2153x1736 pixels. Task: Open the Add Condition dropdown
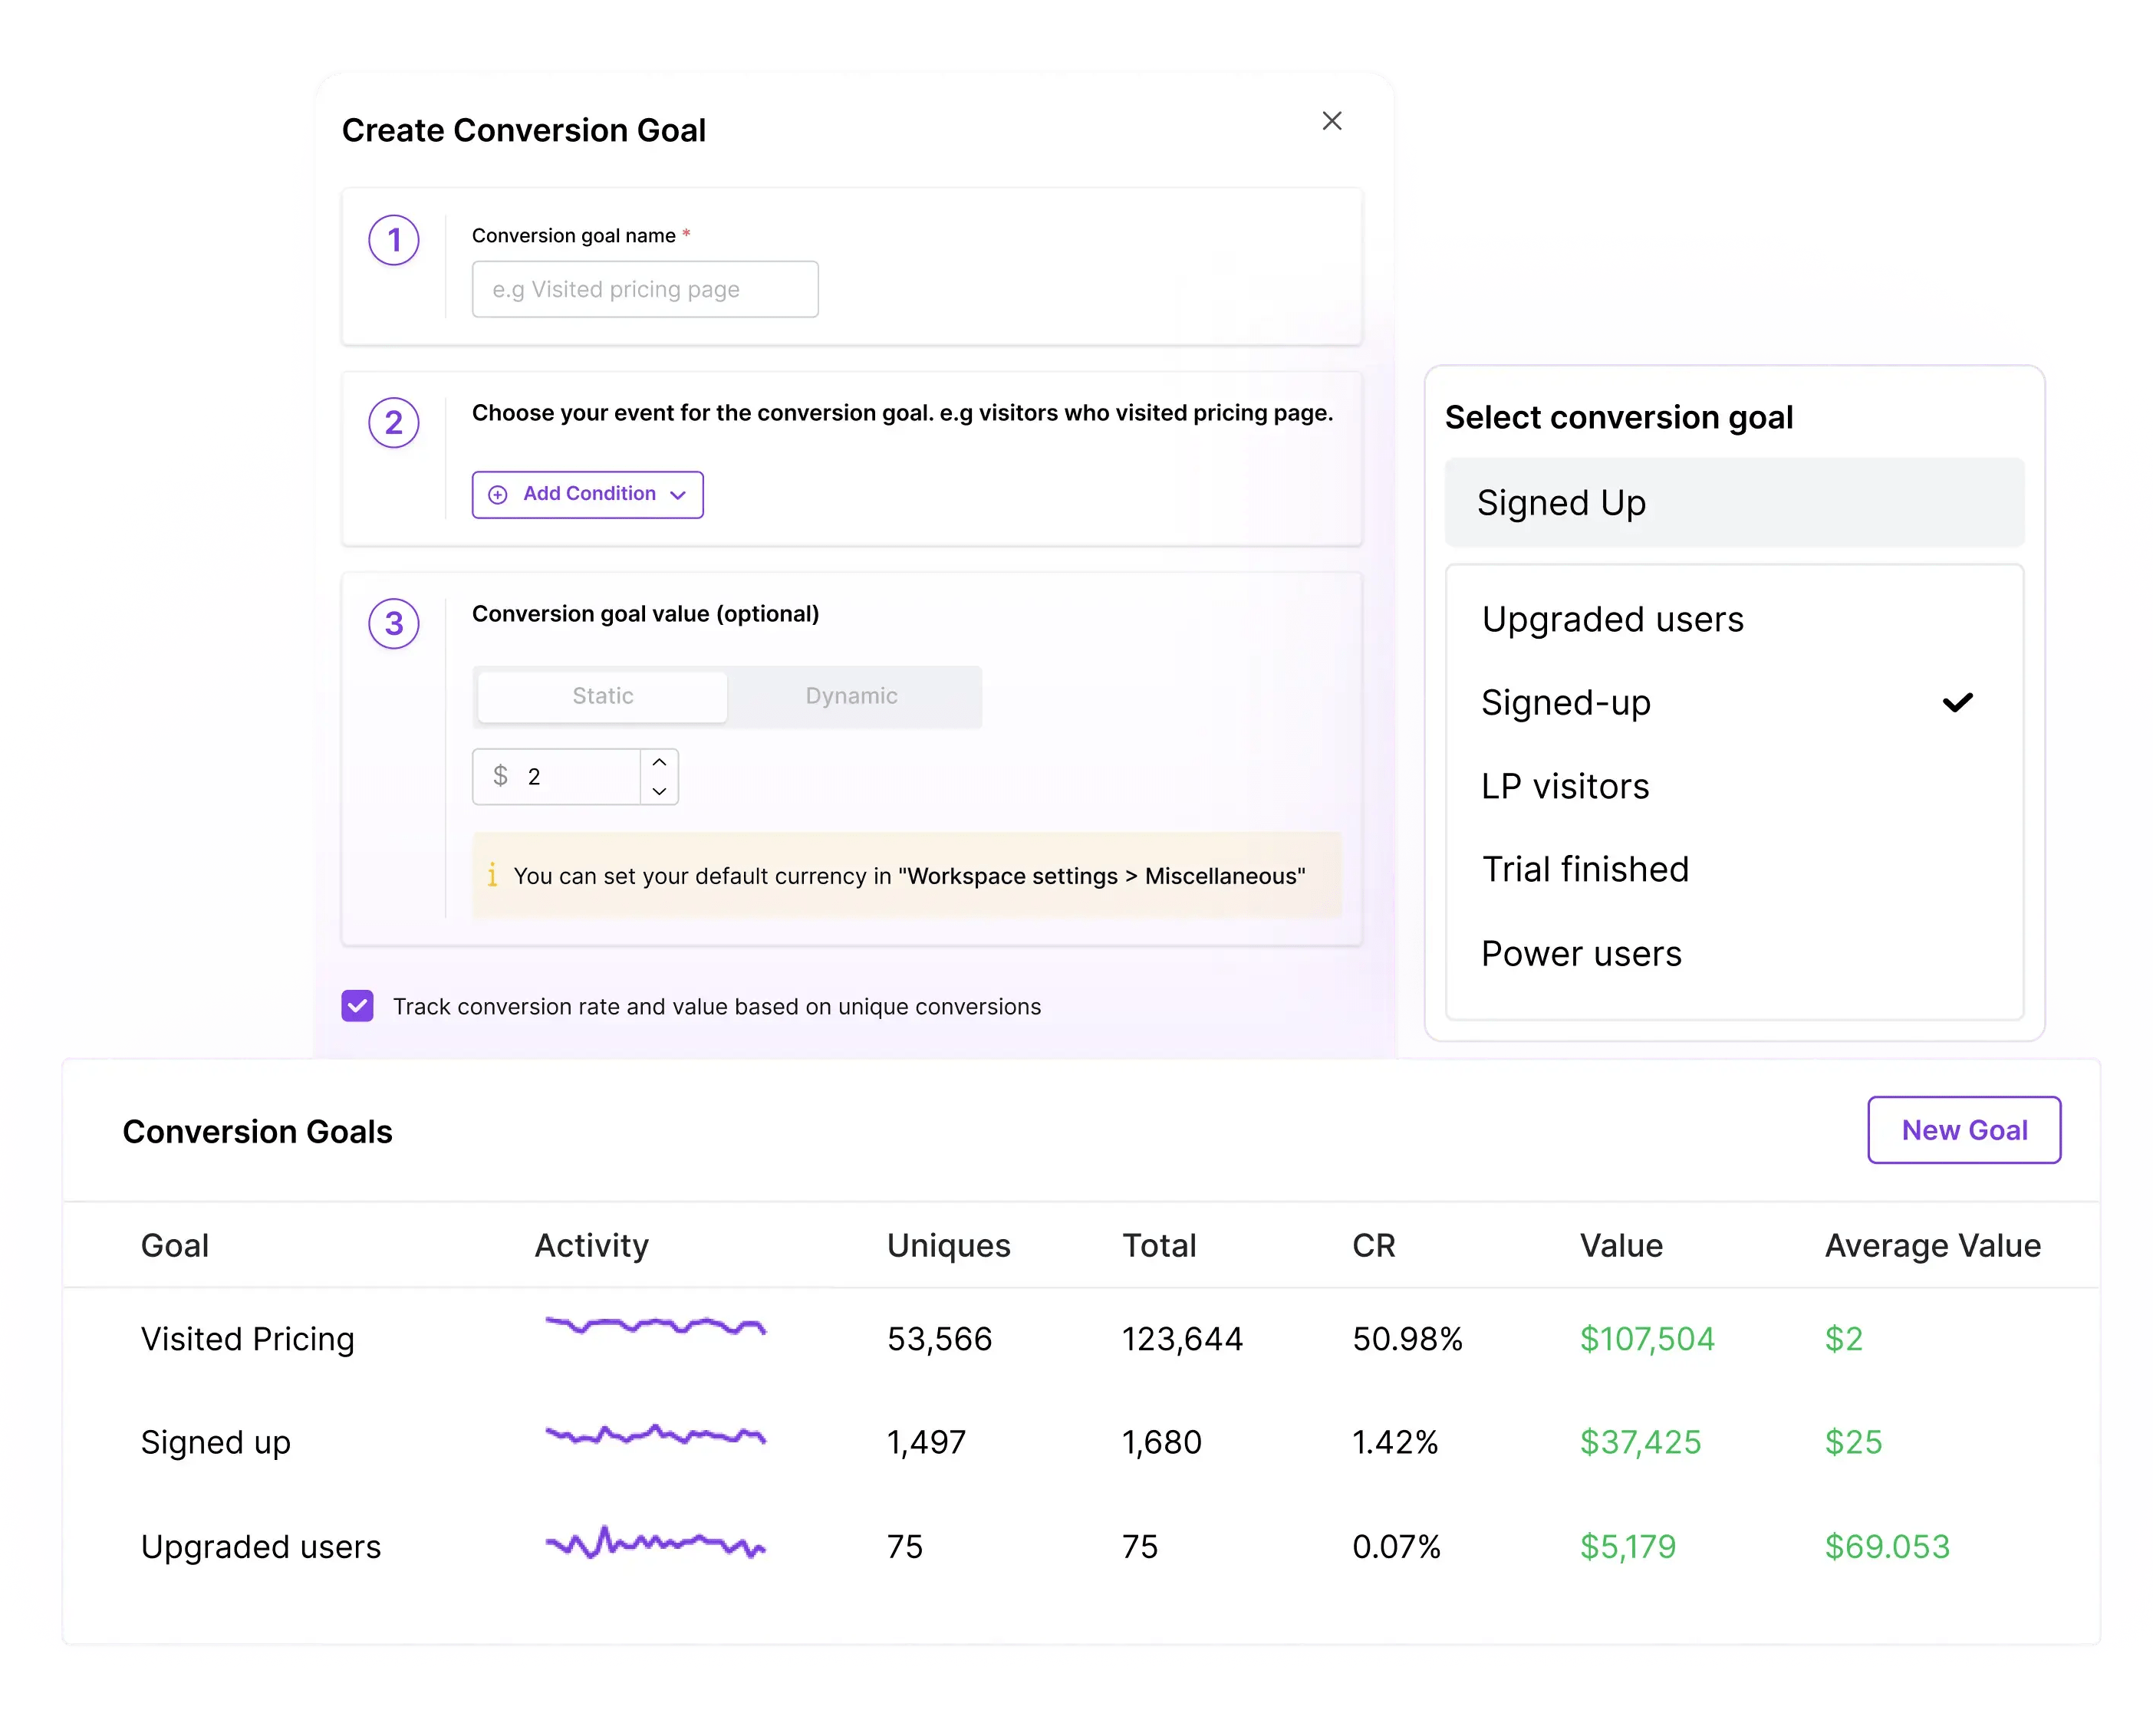click(588, 494)
